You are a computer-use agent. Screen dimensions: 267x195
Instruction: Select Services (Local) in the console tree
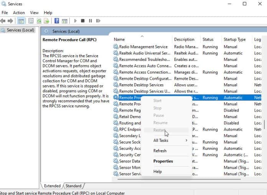pos(20,30)
